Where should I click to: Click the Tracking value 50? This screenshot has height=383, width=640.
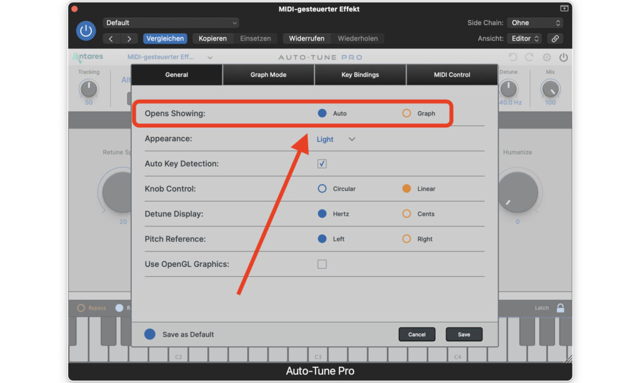(89, 103)
